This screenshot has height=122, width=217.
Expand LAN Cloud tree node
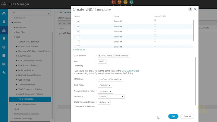tap(14, 32)
